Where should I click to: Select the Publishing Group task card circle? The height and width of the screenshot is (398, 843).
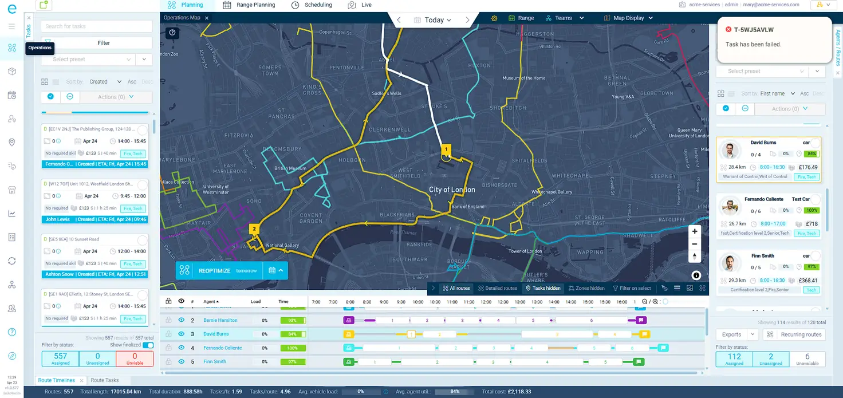coord(142,130)
